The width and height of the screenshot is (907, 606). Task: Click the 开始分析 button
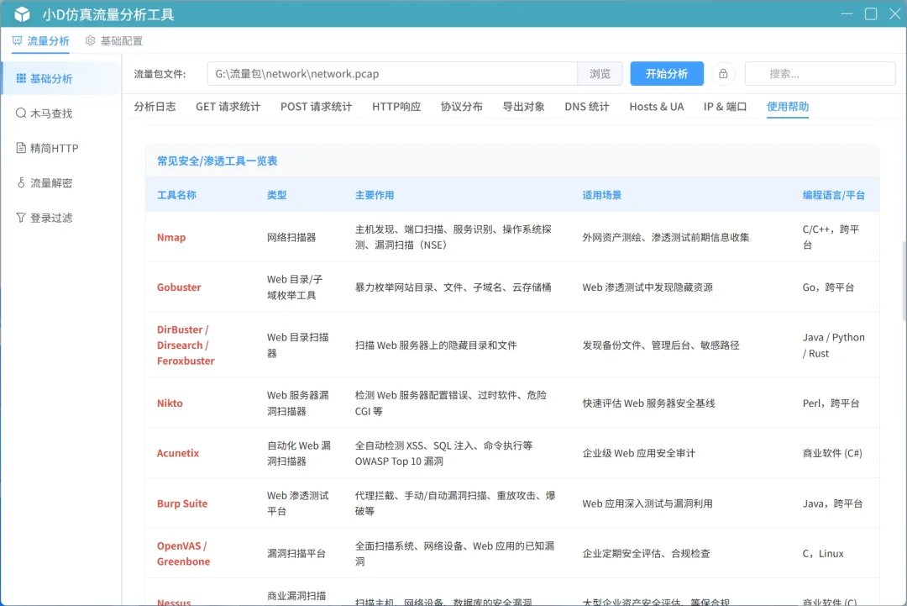pyautogui.click(x=667, y=73)
